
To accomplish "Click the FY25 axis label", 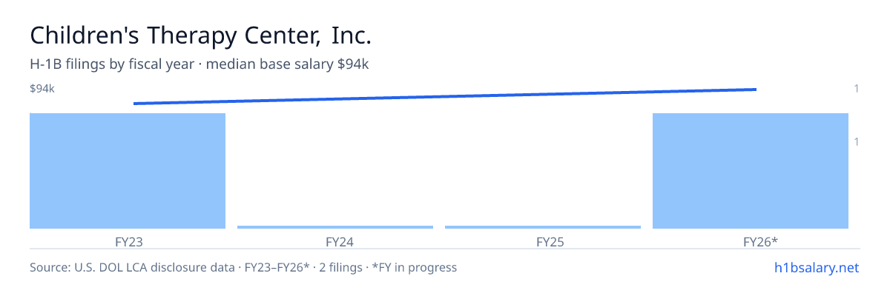I will (x=543, y=241).
